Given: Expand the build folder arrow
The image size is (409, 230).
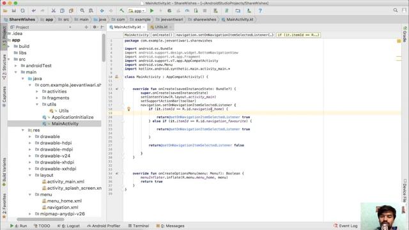Looking at the screenshot, I should click(9, 47).
